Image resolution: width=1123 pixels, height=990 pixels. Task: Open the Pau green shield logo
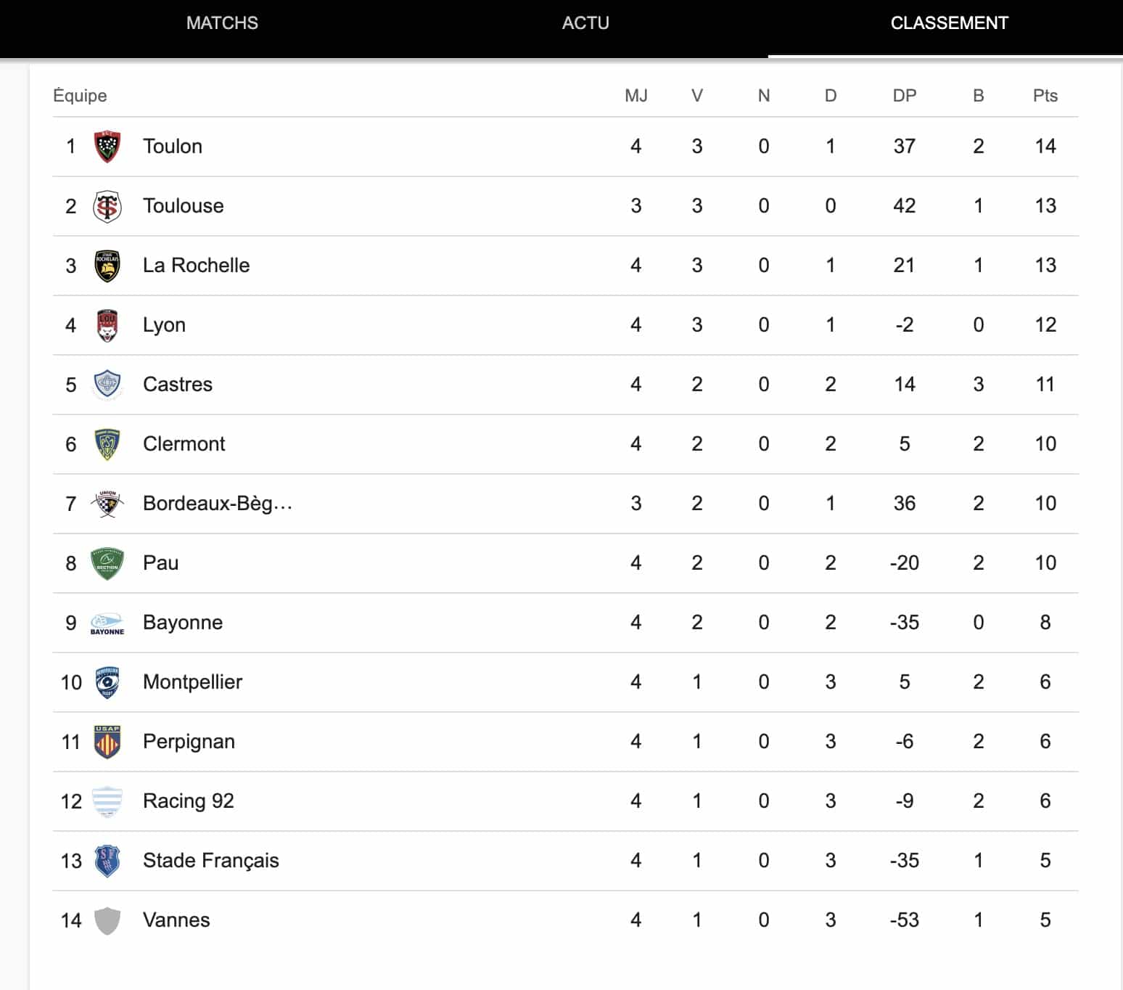pos(107,563)
